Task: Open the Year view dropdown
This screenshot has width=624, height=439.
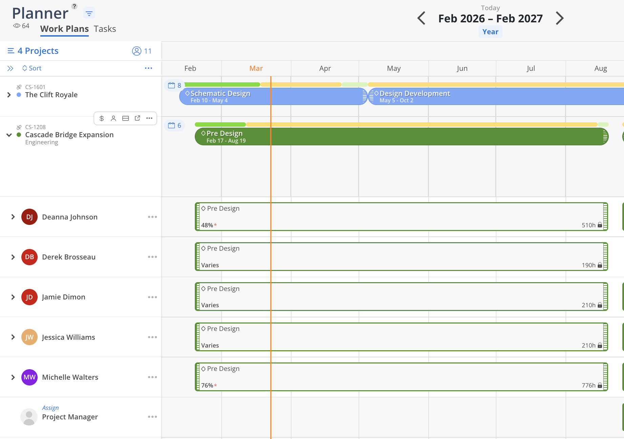Action: coord(490,32)
